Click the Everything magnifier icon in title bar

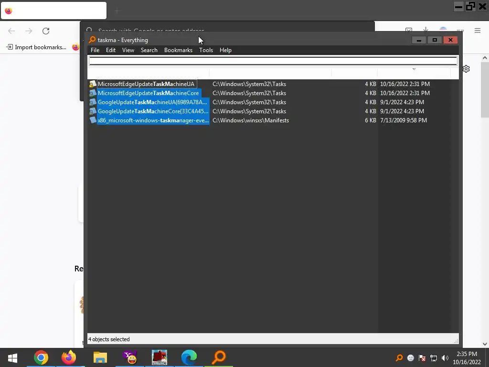point(92,40)
